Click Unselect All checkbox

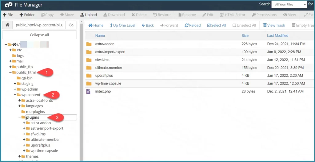(234, 25)
